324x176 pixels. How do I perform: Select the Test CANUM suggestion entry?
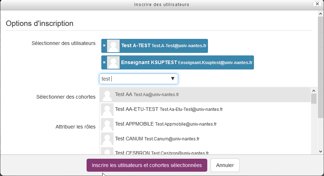click(x=157, y=139)
